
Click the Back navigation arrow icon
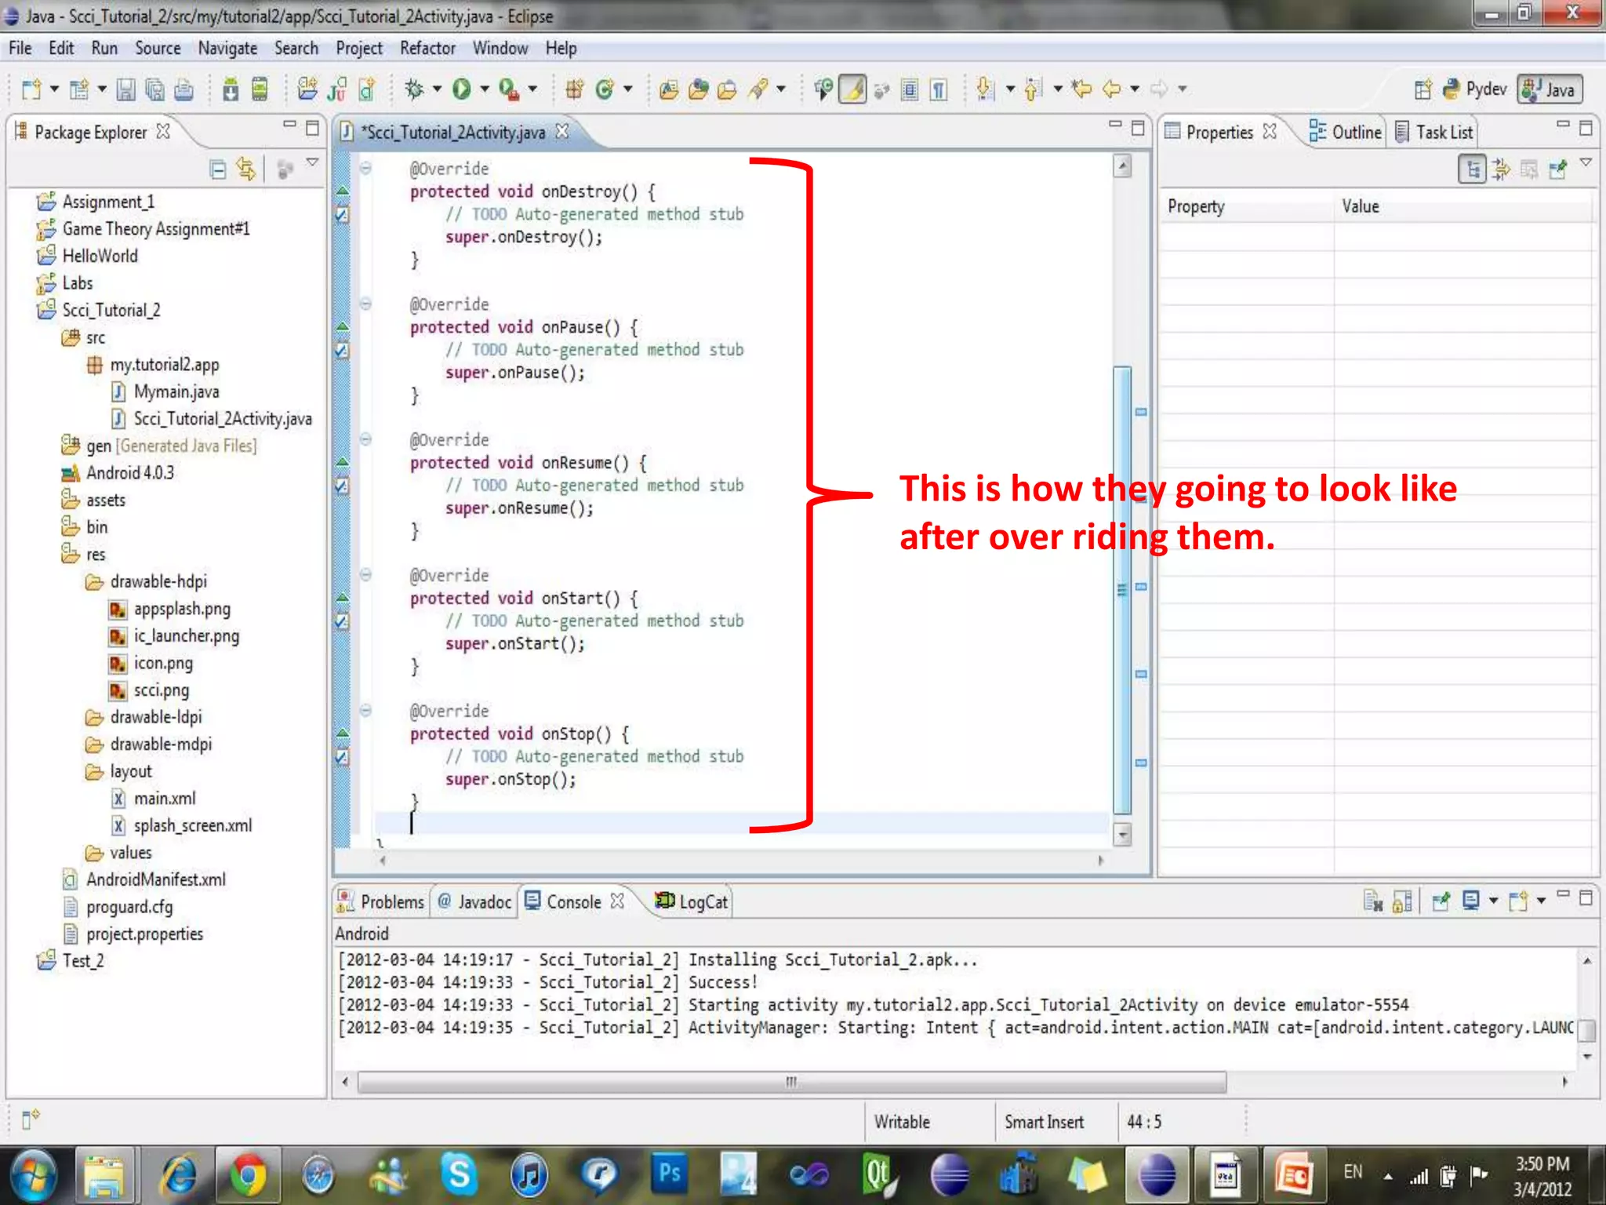[x=1111, y=89]
